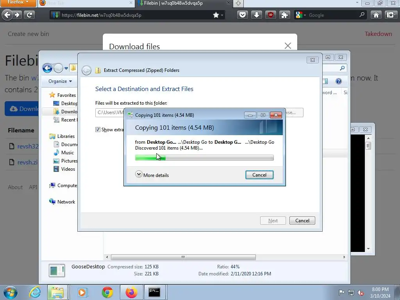The width and height of the screenshot is (400, 300).
Task: Launch Google Chrome from taskbar
Action: (107, 292)
